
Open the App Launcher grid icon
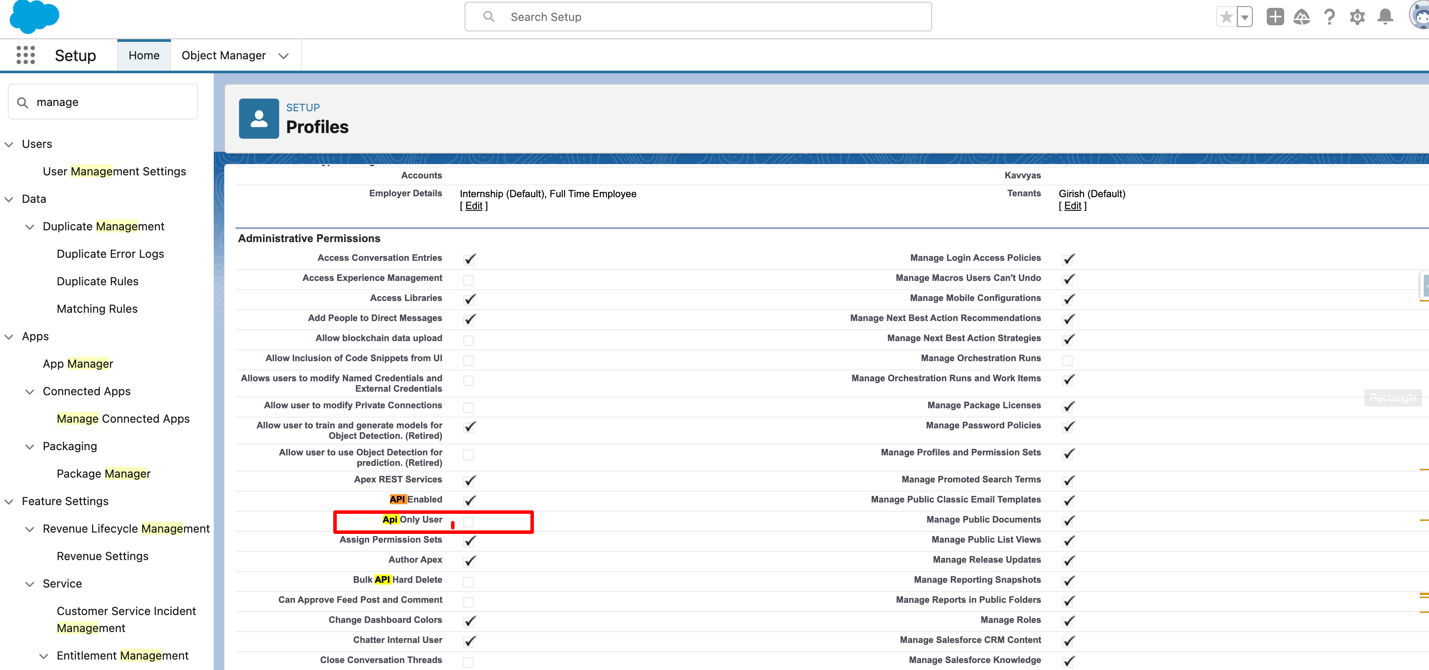coord(25,55)
